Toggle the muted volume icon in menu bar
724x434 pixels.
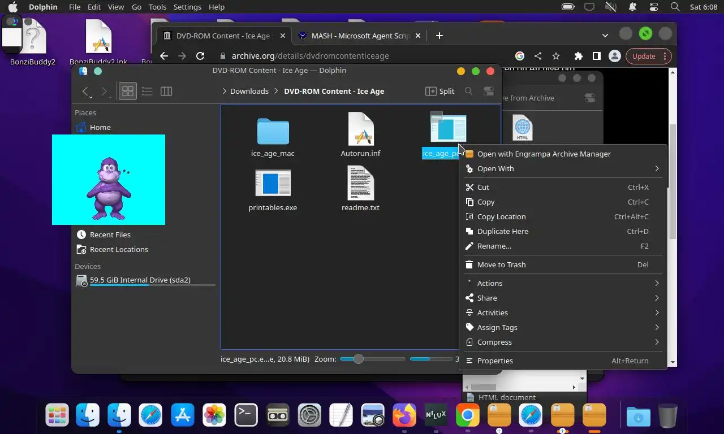click(610, 7)
